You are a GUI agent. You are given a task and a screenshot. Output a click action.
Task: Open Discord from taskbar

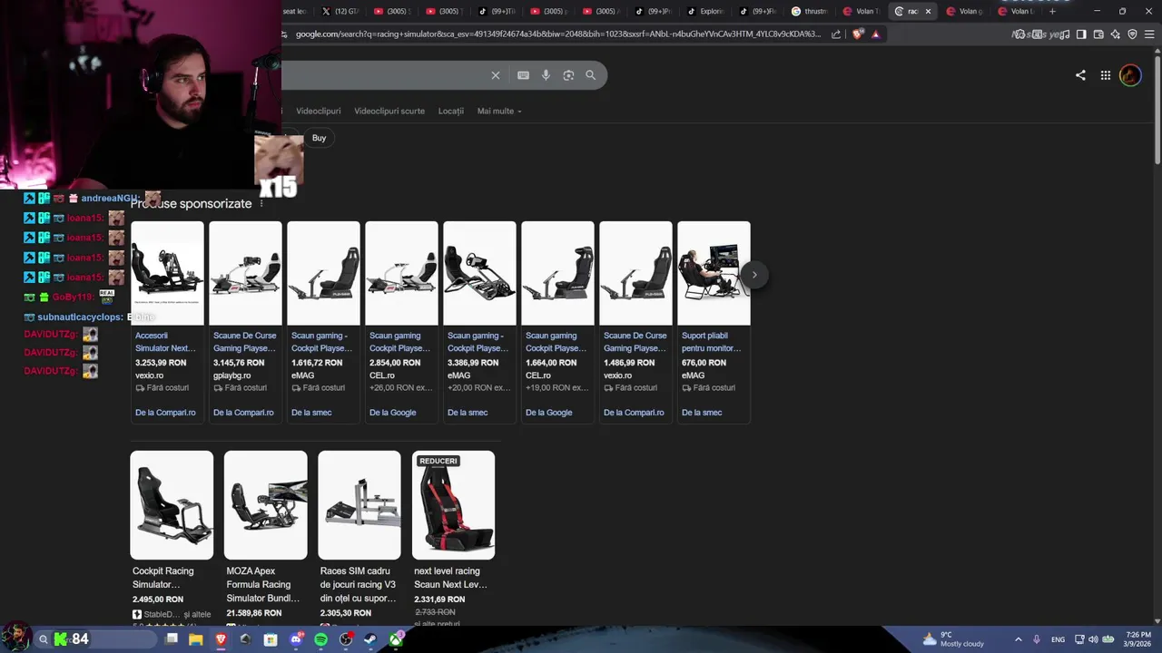[296, 639]
